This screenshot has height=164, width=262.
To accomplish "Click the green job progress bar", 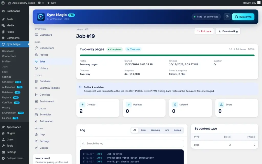I will tap(167, 55).
